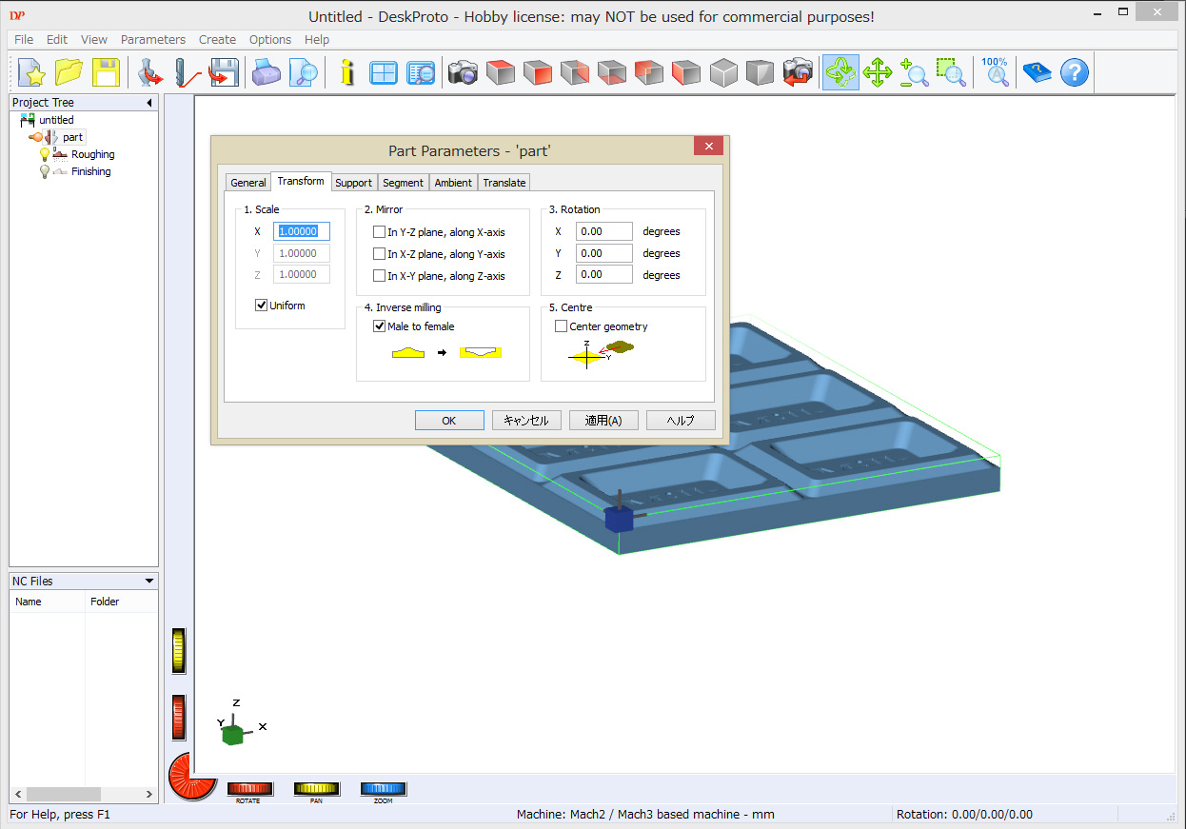The image size is (1186, 829).
Task: Select the rotate mouse mode icon
Action: pyautogui.click(x=840, y=72)
